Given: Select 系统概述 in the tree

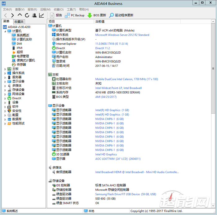Looking at the screenshot, I should (x=23, y=35).
